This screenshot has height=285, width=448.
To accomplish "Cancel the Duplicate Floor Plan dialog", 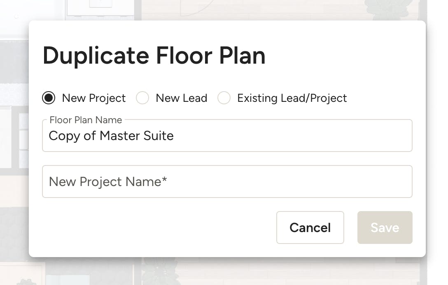I will point(310,228).
